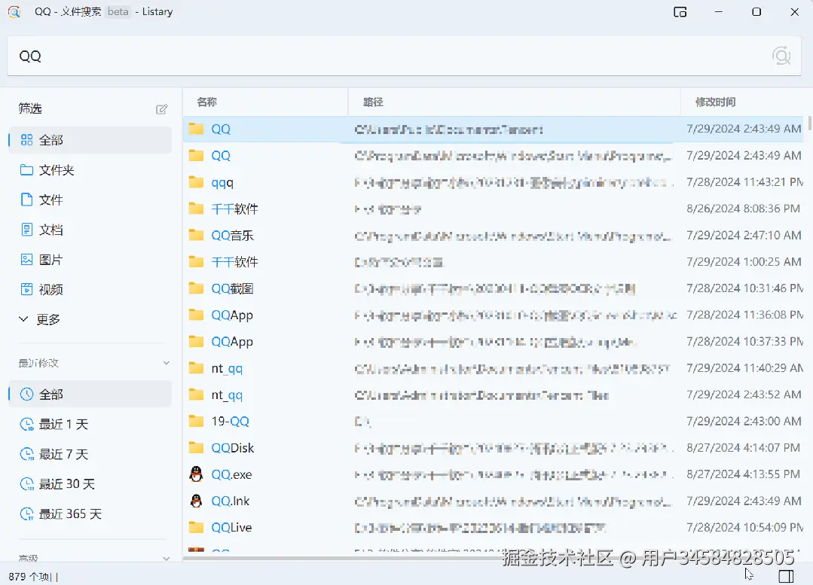The height and width of the screenshot is (585, 813).
Task: Click the Listary app icon in title bar
Action: [x=14, y=12]
